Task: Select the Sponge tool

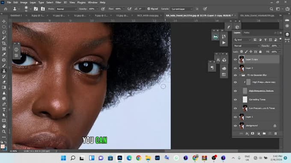Action: pyautogui.click(x=4, y=99)
